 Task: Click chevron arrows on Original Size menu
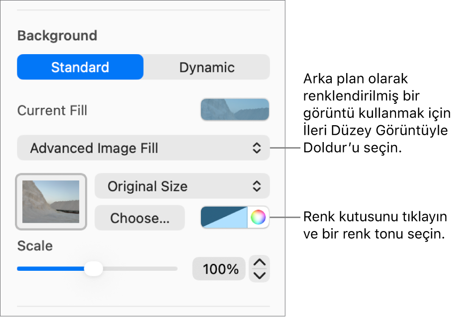click(x=256, y=186)
